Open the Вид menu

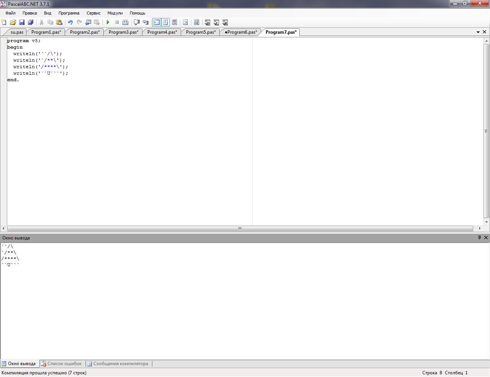click(47, 13)
